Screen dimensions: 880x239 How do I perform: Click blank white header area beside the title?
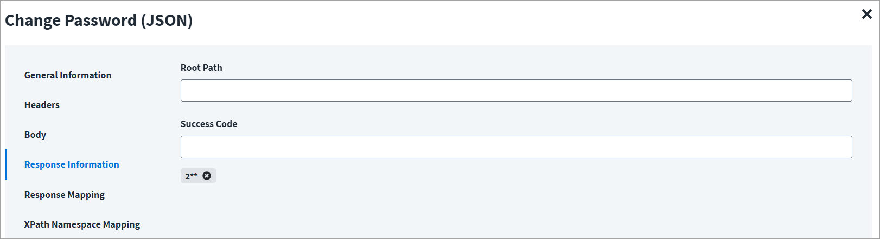point(488,22)
